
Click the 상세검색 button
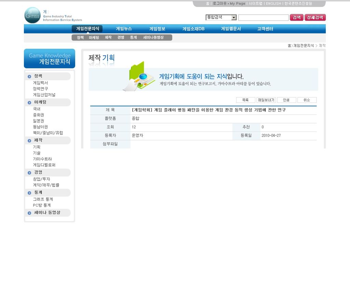[315, 17]
